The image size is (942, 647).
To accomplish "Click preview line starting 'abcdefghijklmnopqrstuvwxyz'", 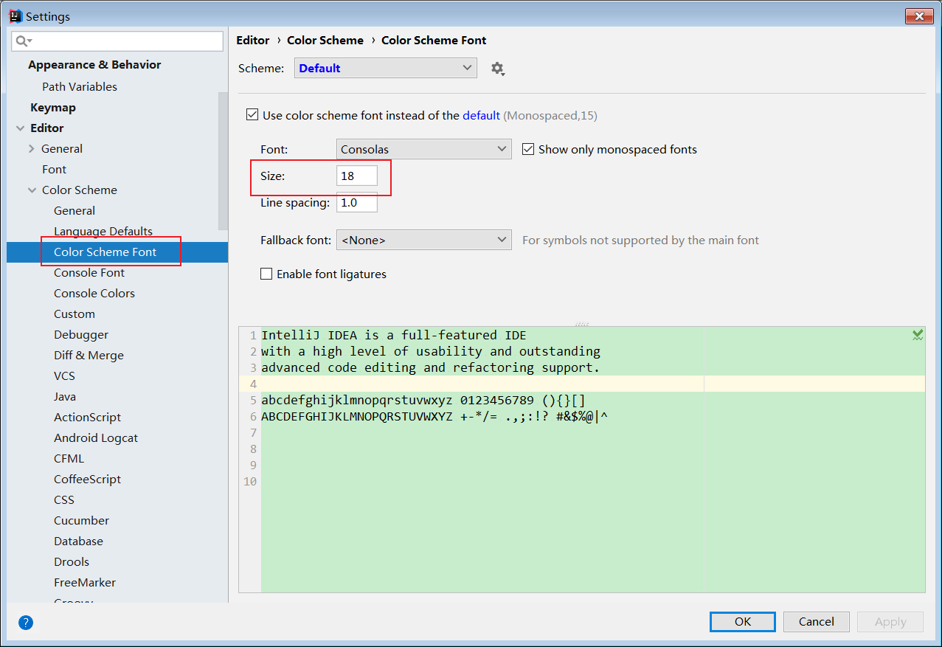I will [x=423, y=401].
